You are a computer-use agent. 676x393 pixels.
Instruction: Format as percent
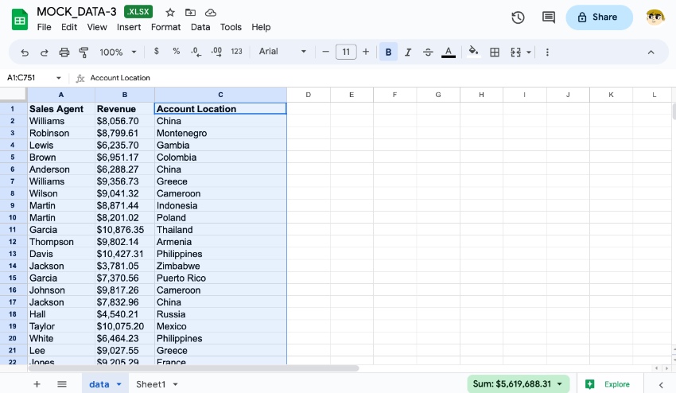(177, 52)
